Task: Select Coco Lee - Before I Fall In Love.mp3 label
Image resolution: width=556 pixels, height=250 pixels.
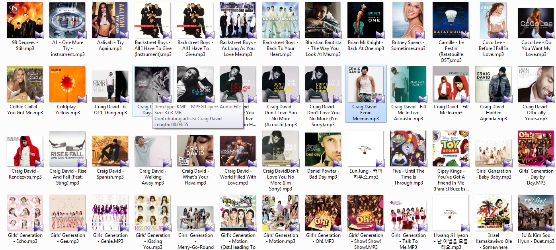Action: 493,48
